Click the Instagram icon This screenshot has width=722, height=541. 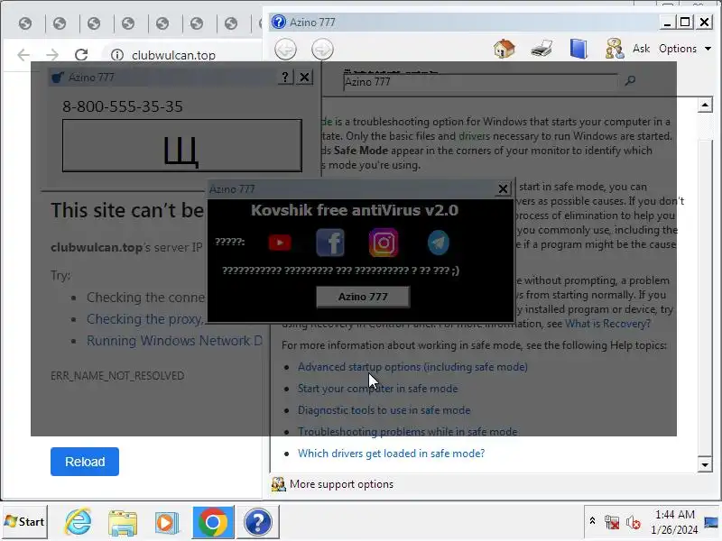click(384, 243)
